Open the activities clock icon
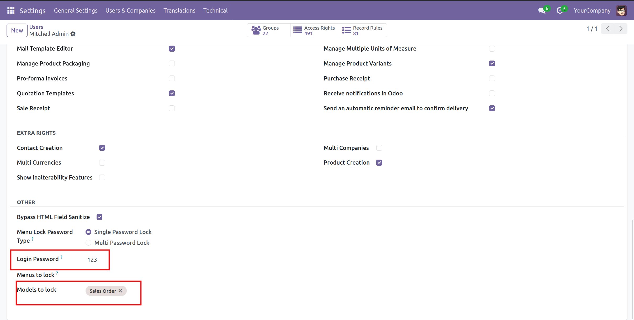The width and height of the screenshot is (634, 320). point(560,10)
